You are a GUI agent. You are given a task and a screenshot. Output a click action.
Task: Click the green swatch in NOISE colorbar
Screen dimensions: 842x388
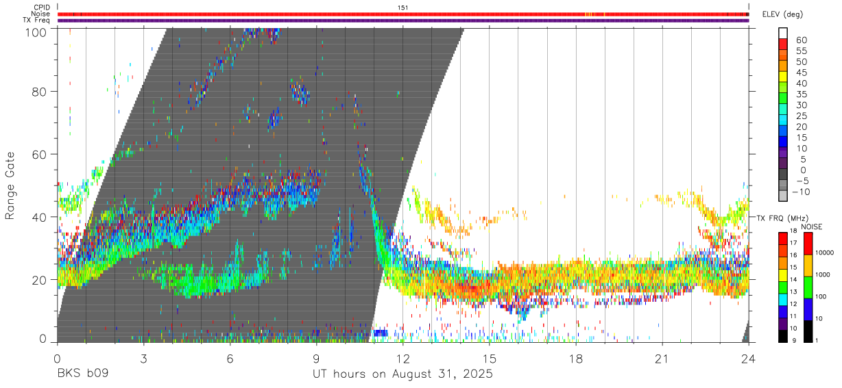pyautogui.click(x=808, y=287)
